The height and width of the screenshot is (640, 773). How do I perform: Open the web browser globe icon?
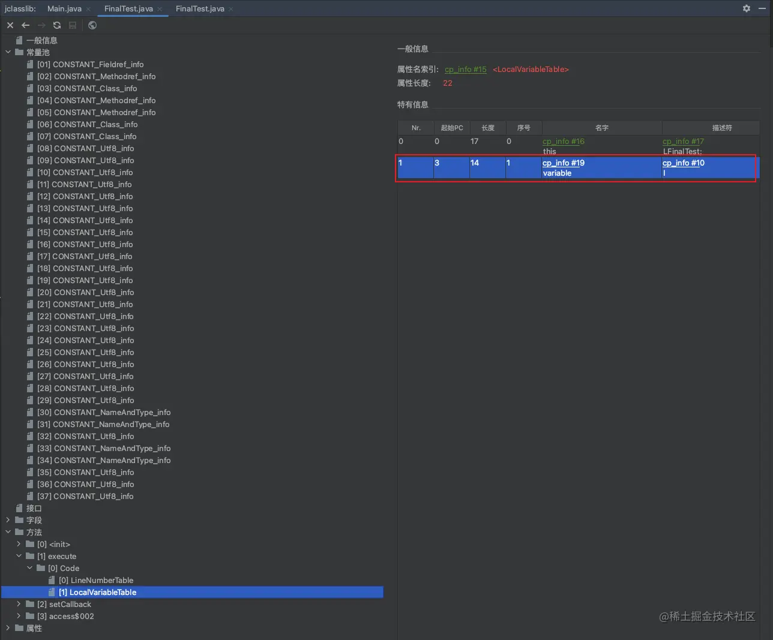pos(92,25)
